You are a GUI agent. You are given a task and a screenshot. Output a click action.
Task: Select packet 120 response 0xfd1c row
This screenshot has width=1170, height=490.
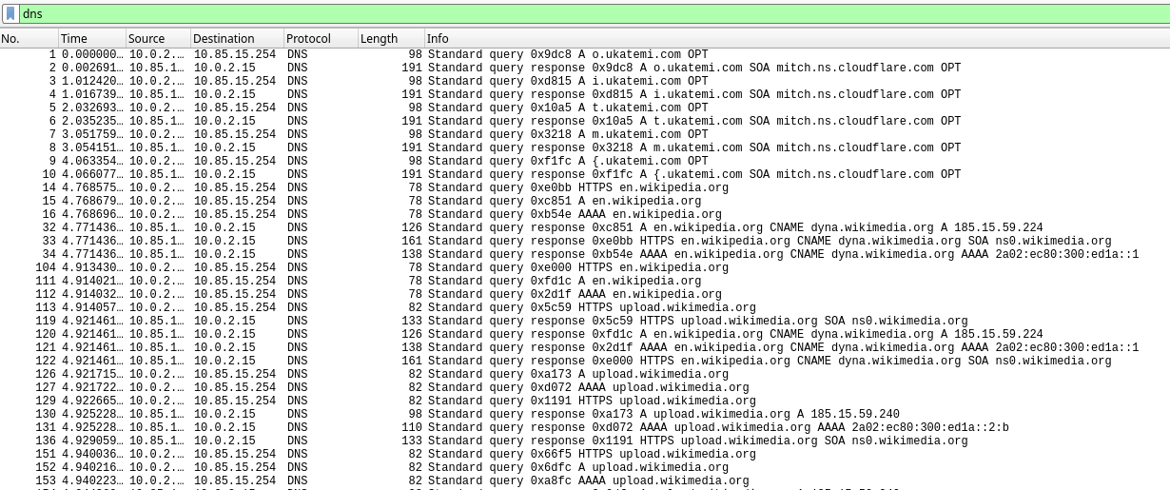[x=585, y=335]
